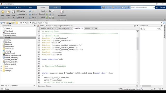Expand the Command Window panel menu
The height and width of the screenshot is (93, 166).
(137, 86)
